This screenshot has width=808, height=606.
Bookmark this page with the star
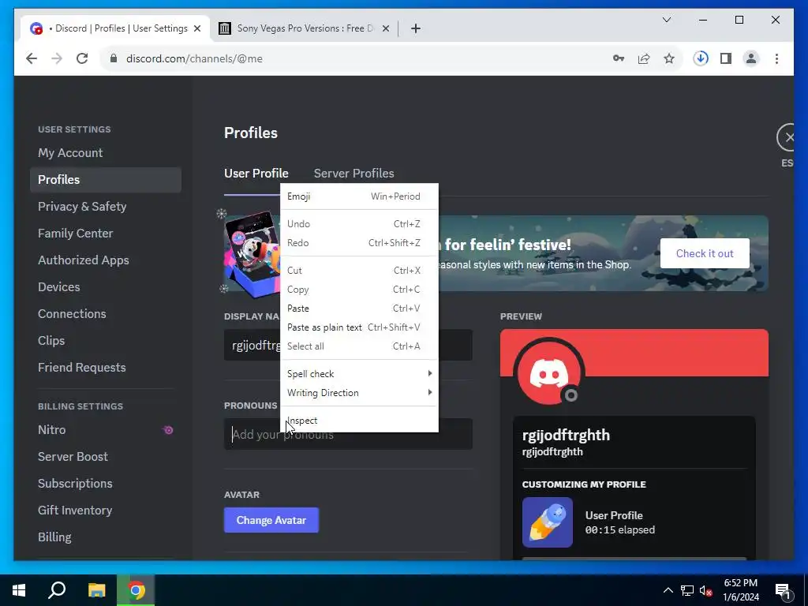pos(669,58)
